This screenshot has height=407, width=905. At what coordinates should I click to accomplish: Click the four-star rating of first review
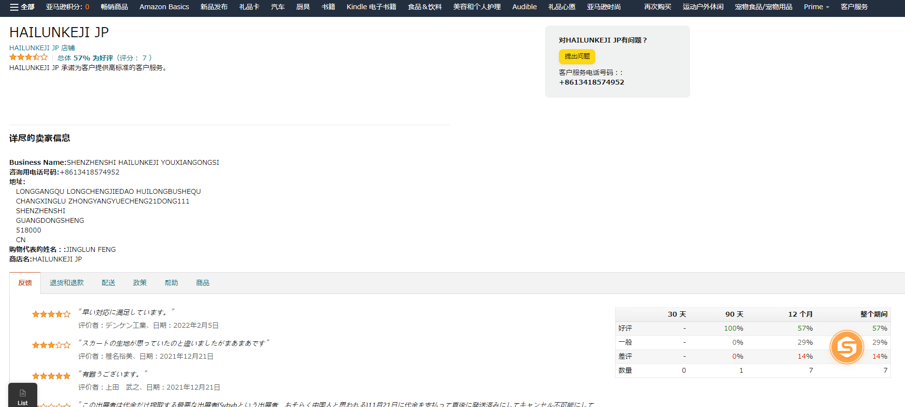click(x=51, y=314)
